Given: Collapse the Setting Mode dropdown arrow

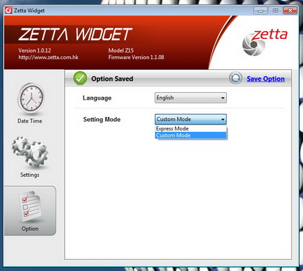Looking at the screenshot, I should pyautogui.click(x=222, y=119).
